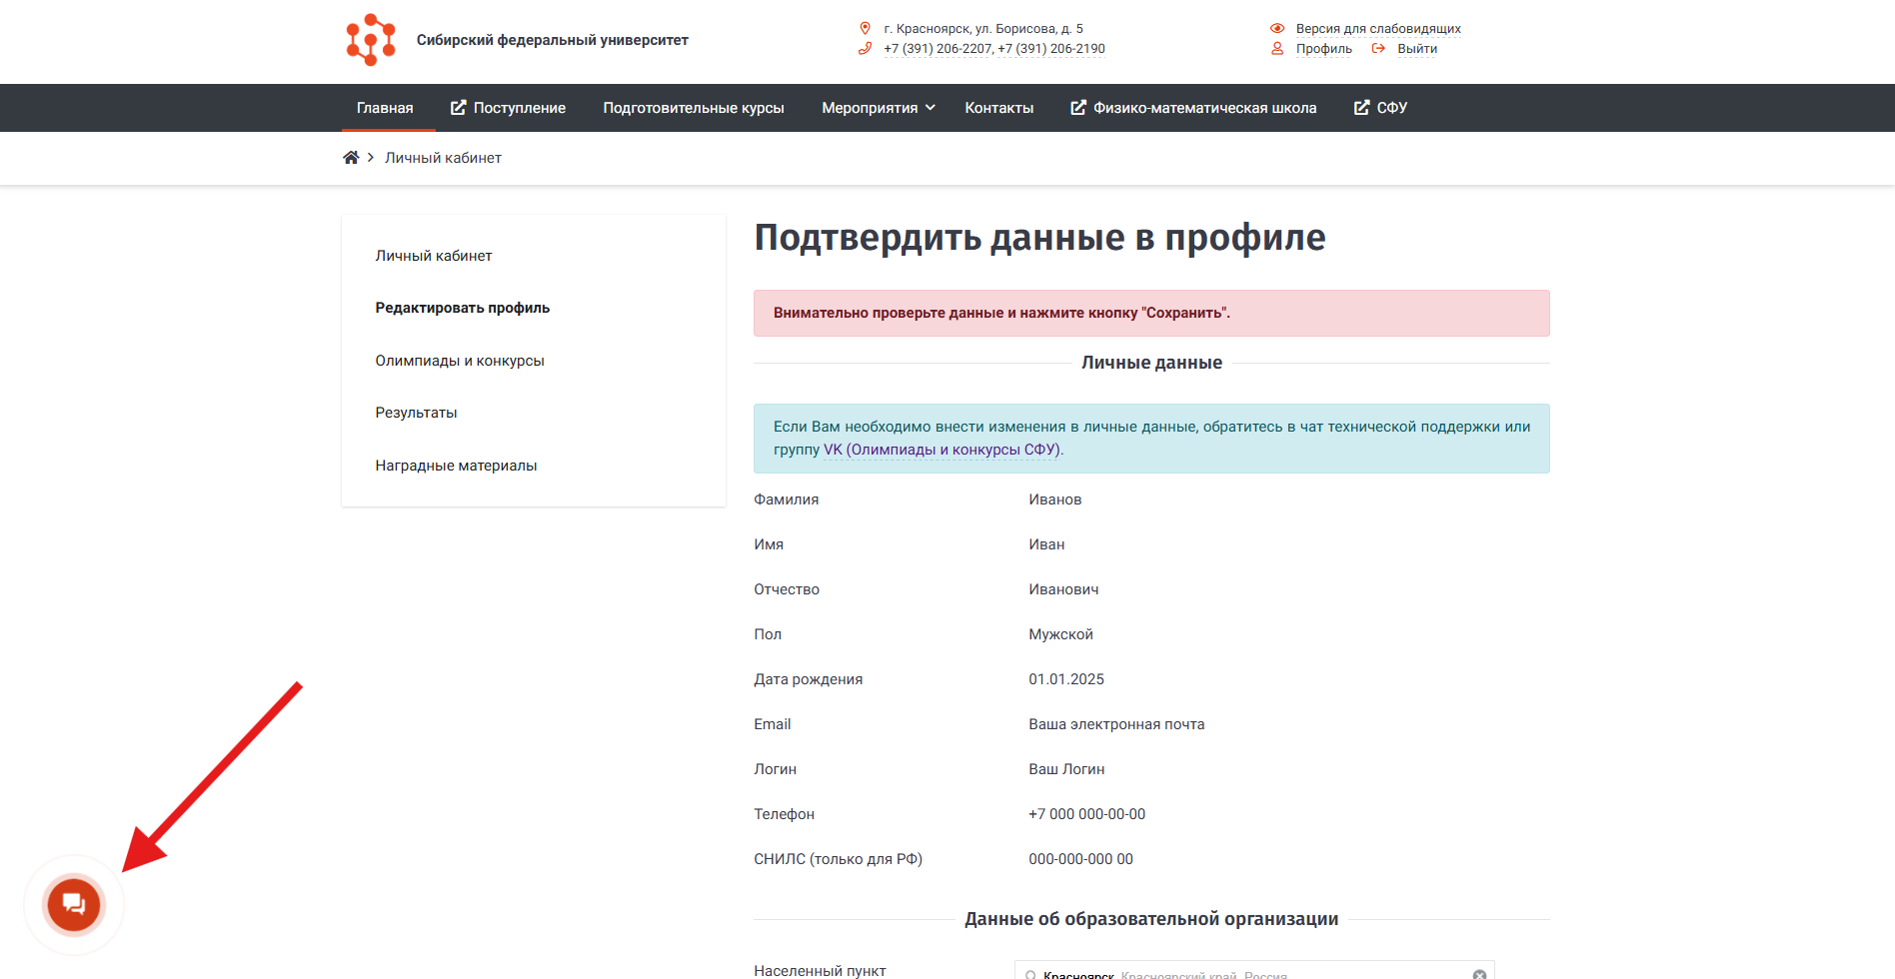Click the home icon in breadcrumb
Viewport: 1895px width, 979px height.
click(x=351, y=158)
